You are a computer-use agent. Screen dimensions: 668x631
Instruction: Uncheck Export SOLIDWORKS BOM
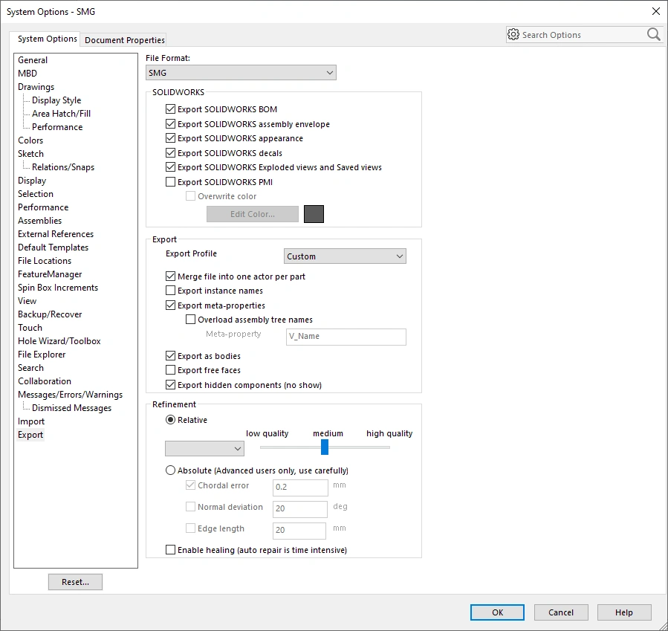(x=170, y=109)
